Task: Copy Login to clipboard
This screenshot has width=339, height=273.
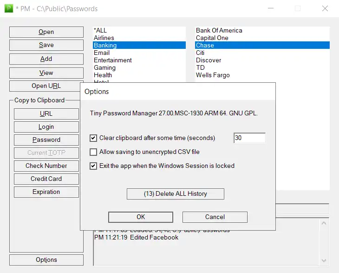Action: coord(46,127)
